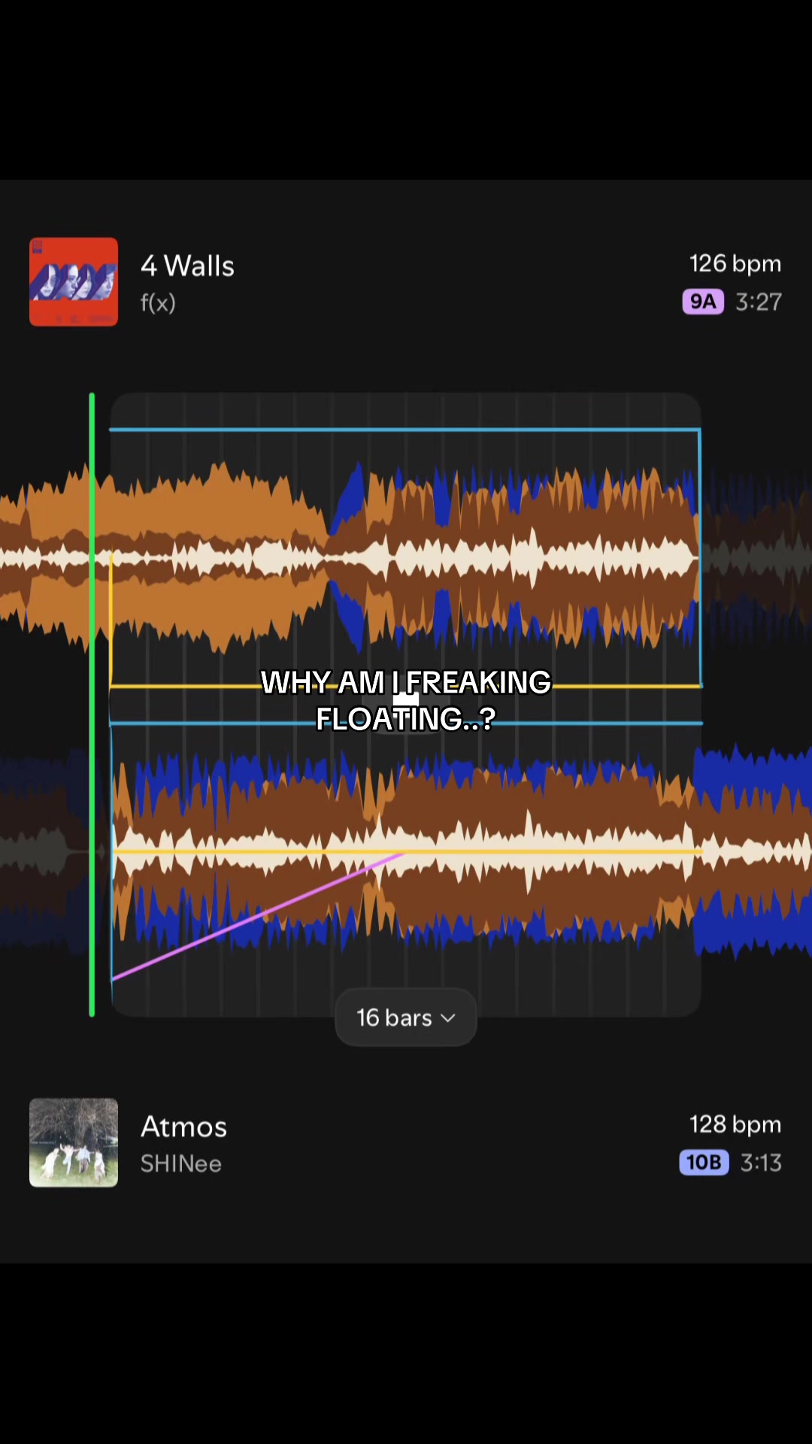Click the SHINee artist name
The height and width of the screenshot is (1444, 812).
tap(181, 1163)
